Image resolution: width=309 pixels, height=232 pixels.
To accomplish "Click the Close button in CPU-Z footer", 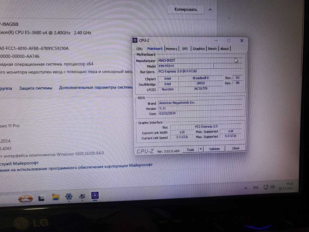I will (x=235, y=148).
